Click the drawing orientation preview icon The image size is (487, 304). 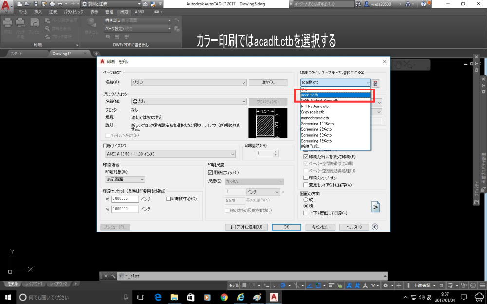tap(375, 207)
